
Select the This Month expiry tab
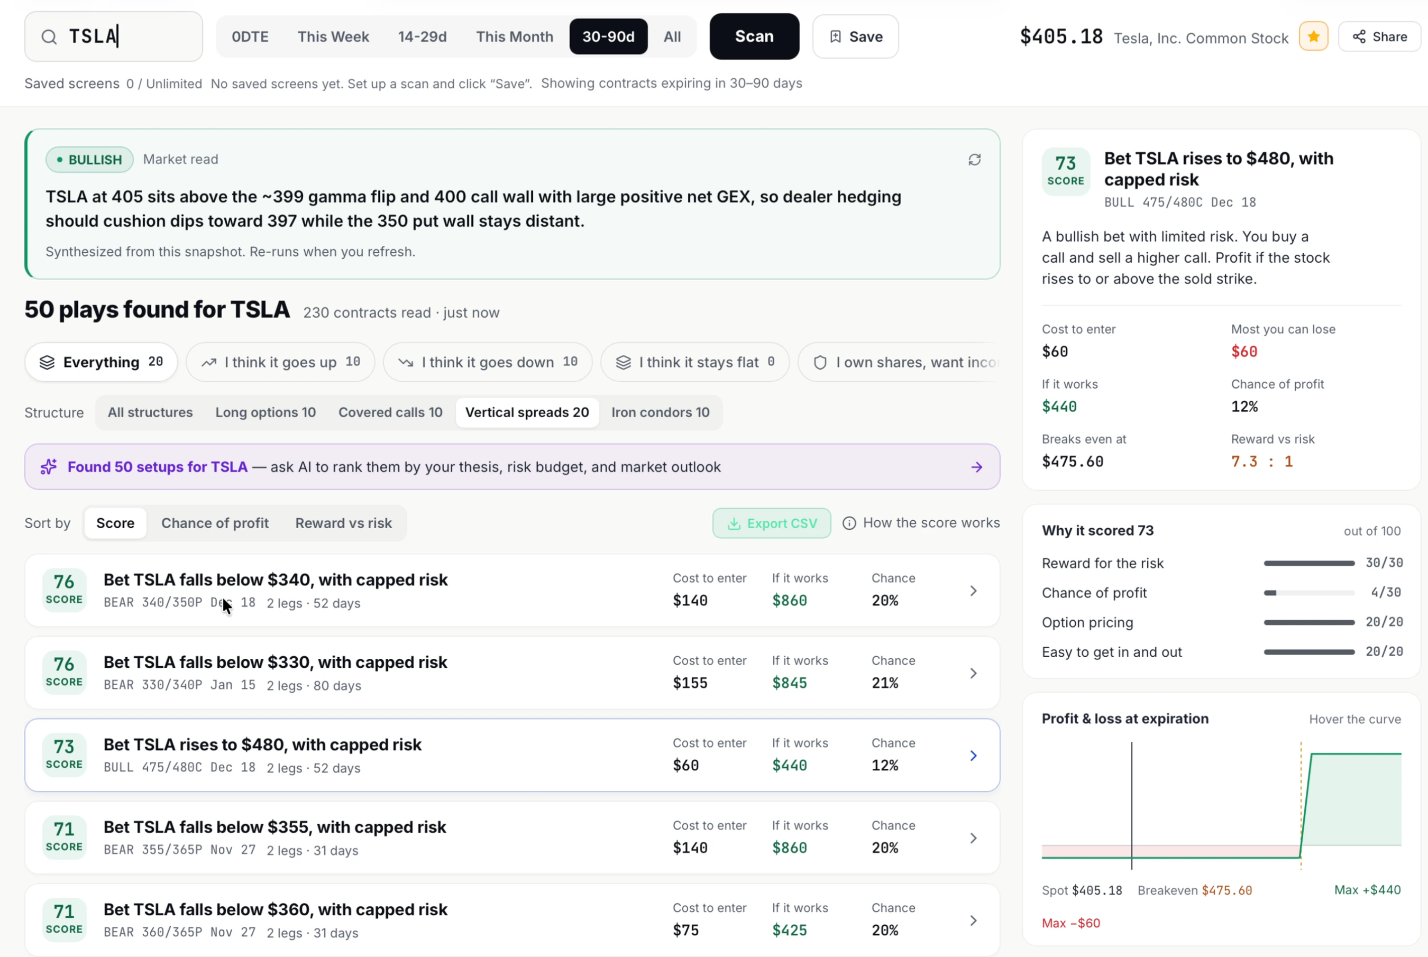[x=515, y=36]
